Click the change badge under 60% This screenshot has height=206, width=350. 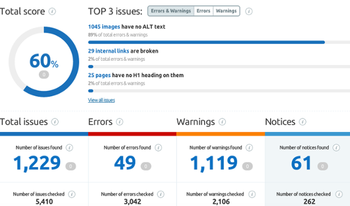[x=44, y=75]
